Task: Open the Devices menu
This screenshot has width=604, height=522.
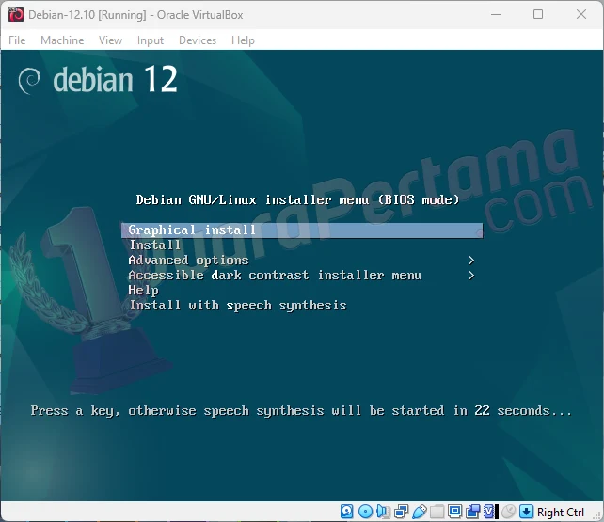Action: (x=198, y=40)
